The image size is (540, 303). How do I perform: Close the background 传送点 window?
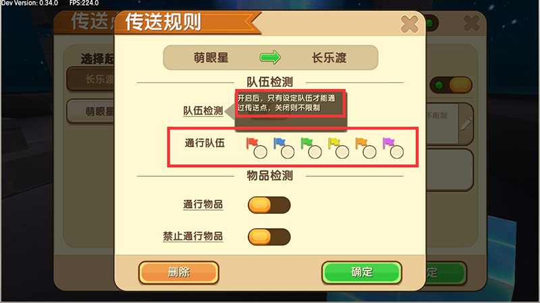pos(471,24)
